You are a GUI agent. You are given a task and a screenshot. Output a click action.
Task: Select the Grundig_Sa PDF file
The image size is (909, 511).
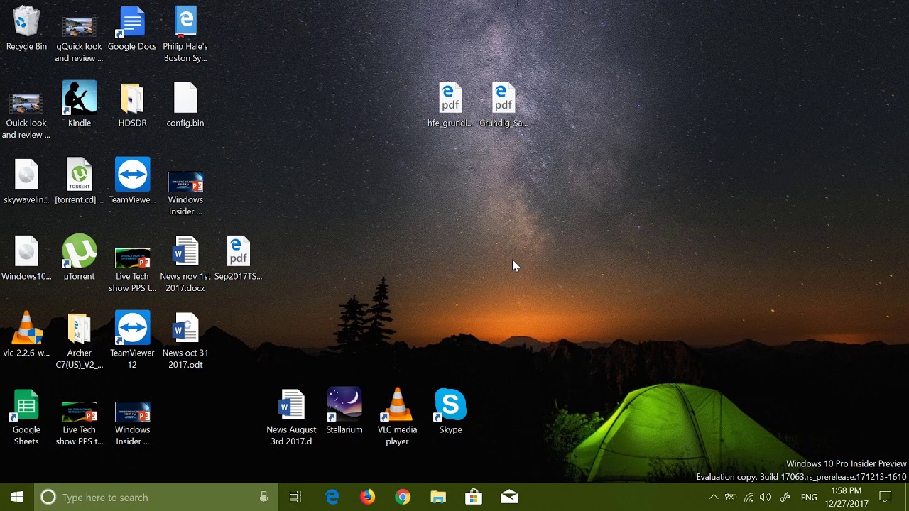504,104
